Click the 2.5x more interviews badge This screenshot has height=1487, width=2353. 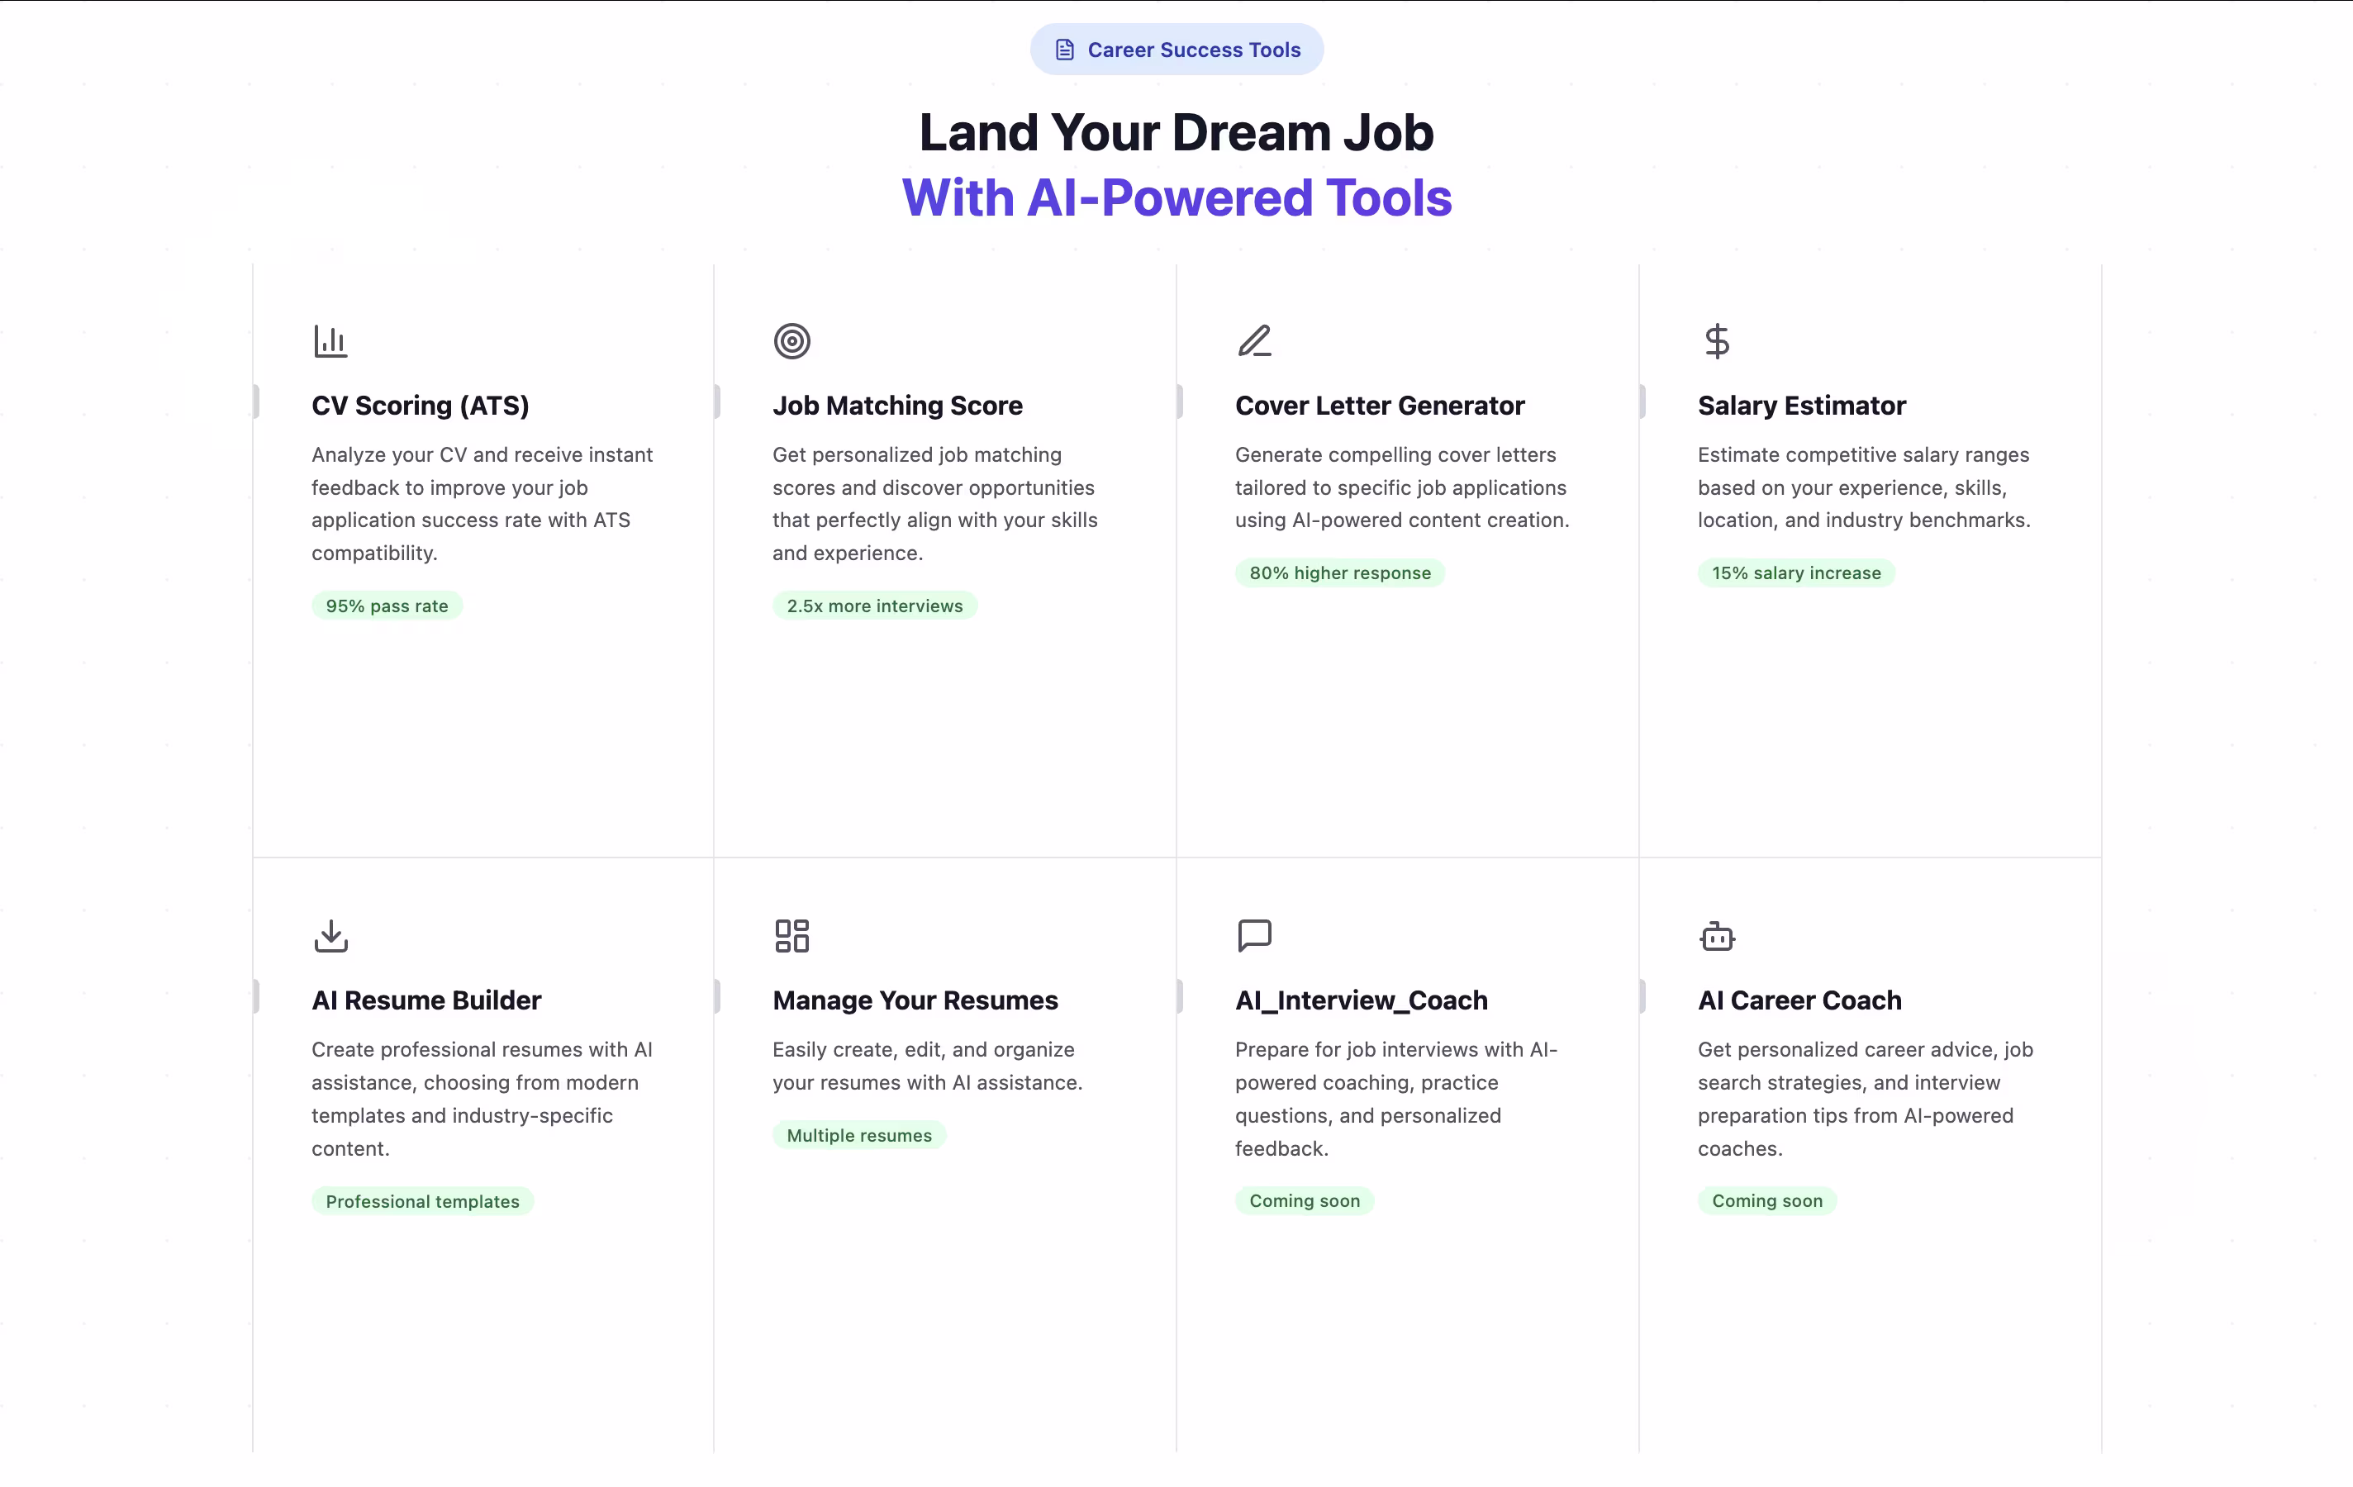875,606
